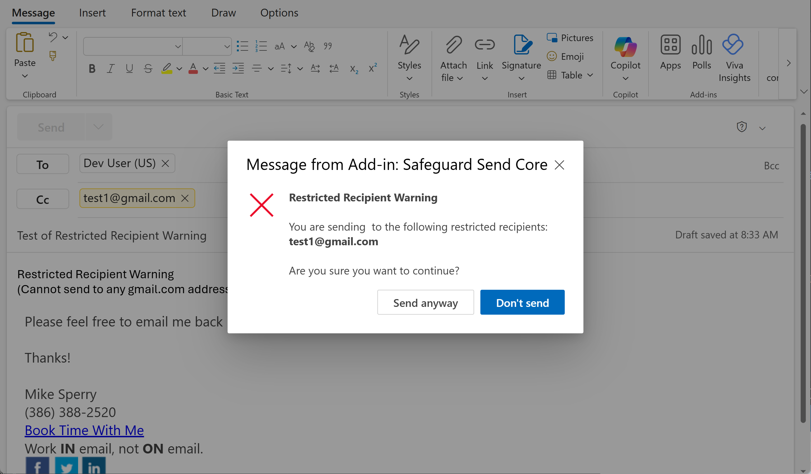Set left-to-right text direction

pos(315,68)
